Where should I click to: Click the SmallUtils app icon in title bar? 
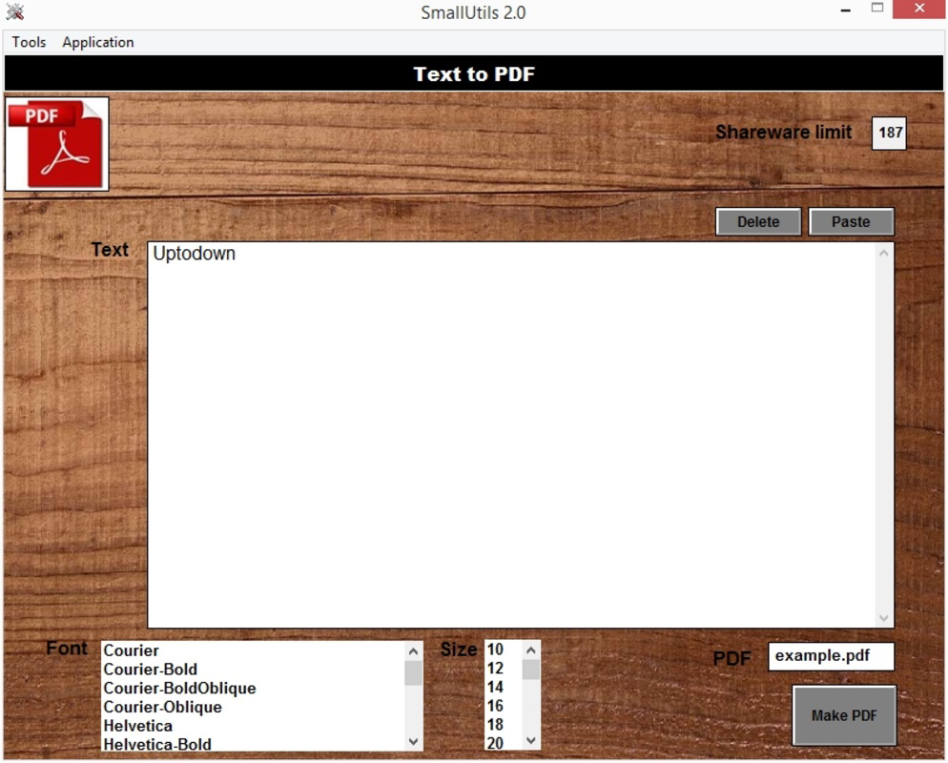point(14,11)
